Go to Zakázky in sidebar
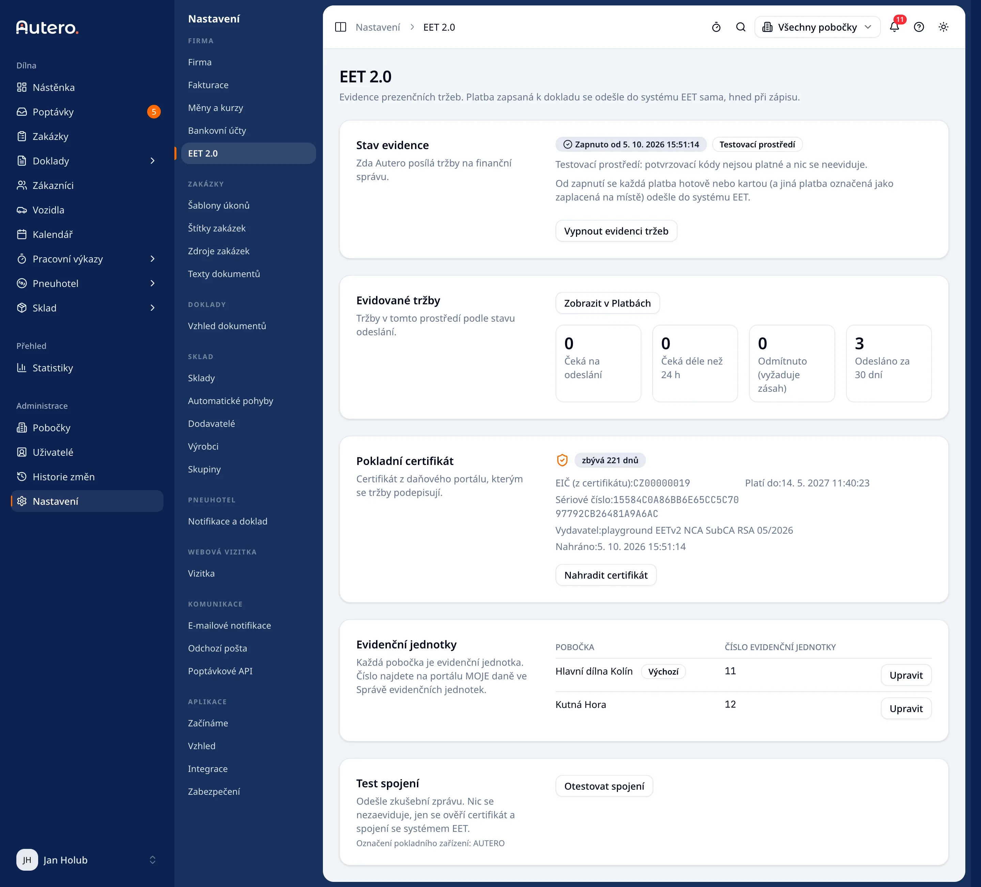The width and height of the screenshot is (981, 887). (87, 136)
